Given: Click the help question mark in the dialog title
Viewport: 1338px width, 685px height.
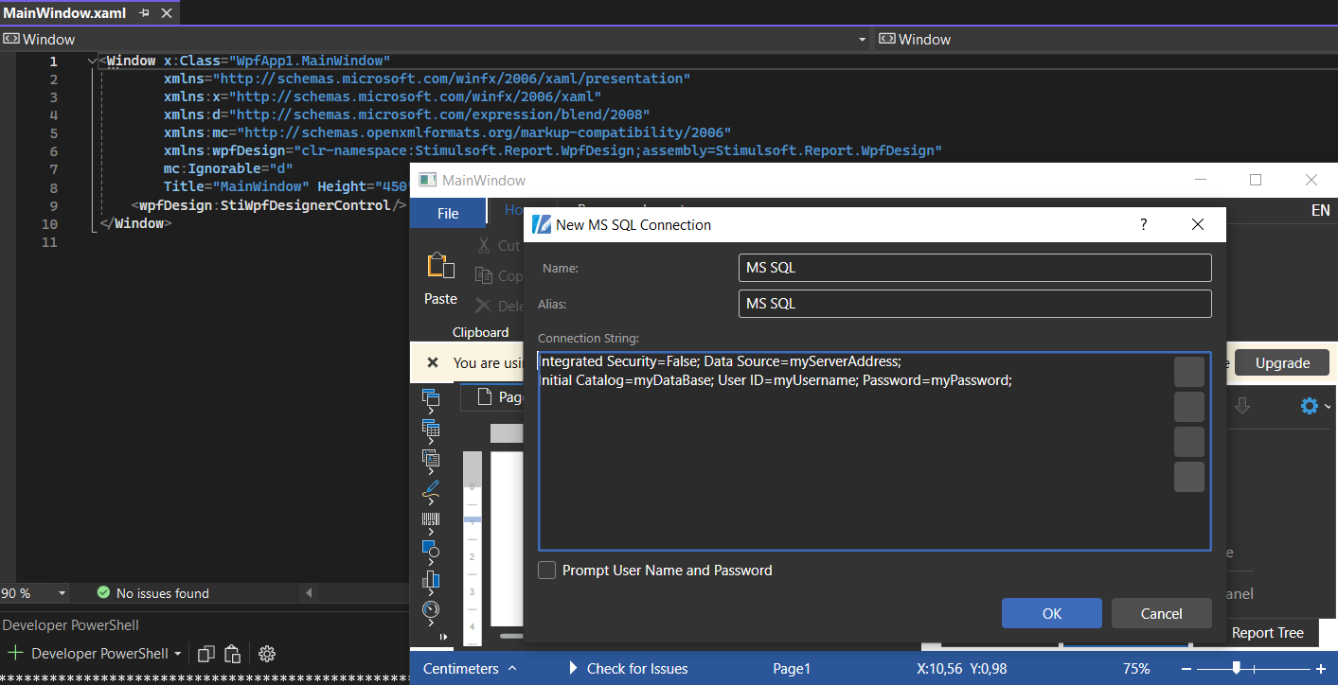Looking at the screenshot, I should point(1144,224).
